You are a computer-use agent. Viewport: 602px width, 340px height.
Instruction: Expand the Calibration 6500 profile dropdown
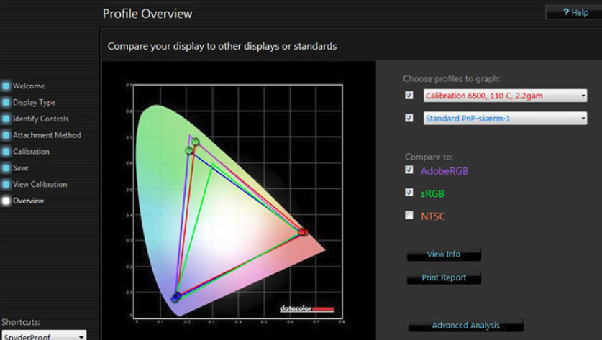pos(505,96)
